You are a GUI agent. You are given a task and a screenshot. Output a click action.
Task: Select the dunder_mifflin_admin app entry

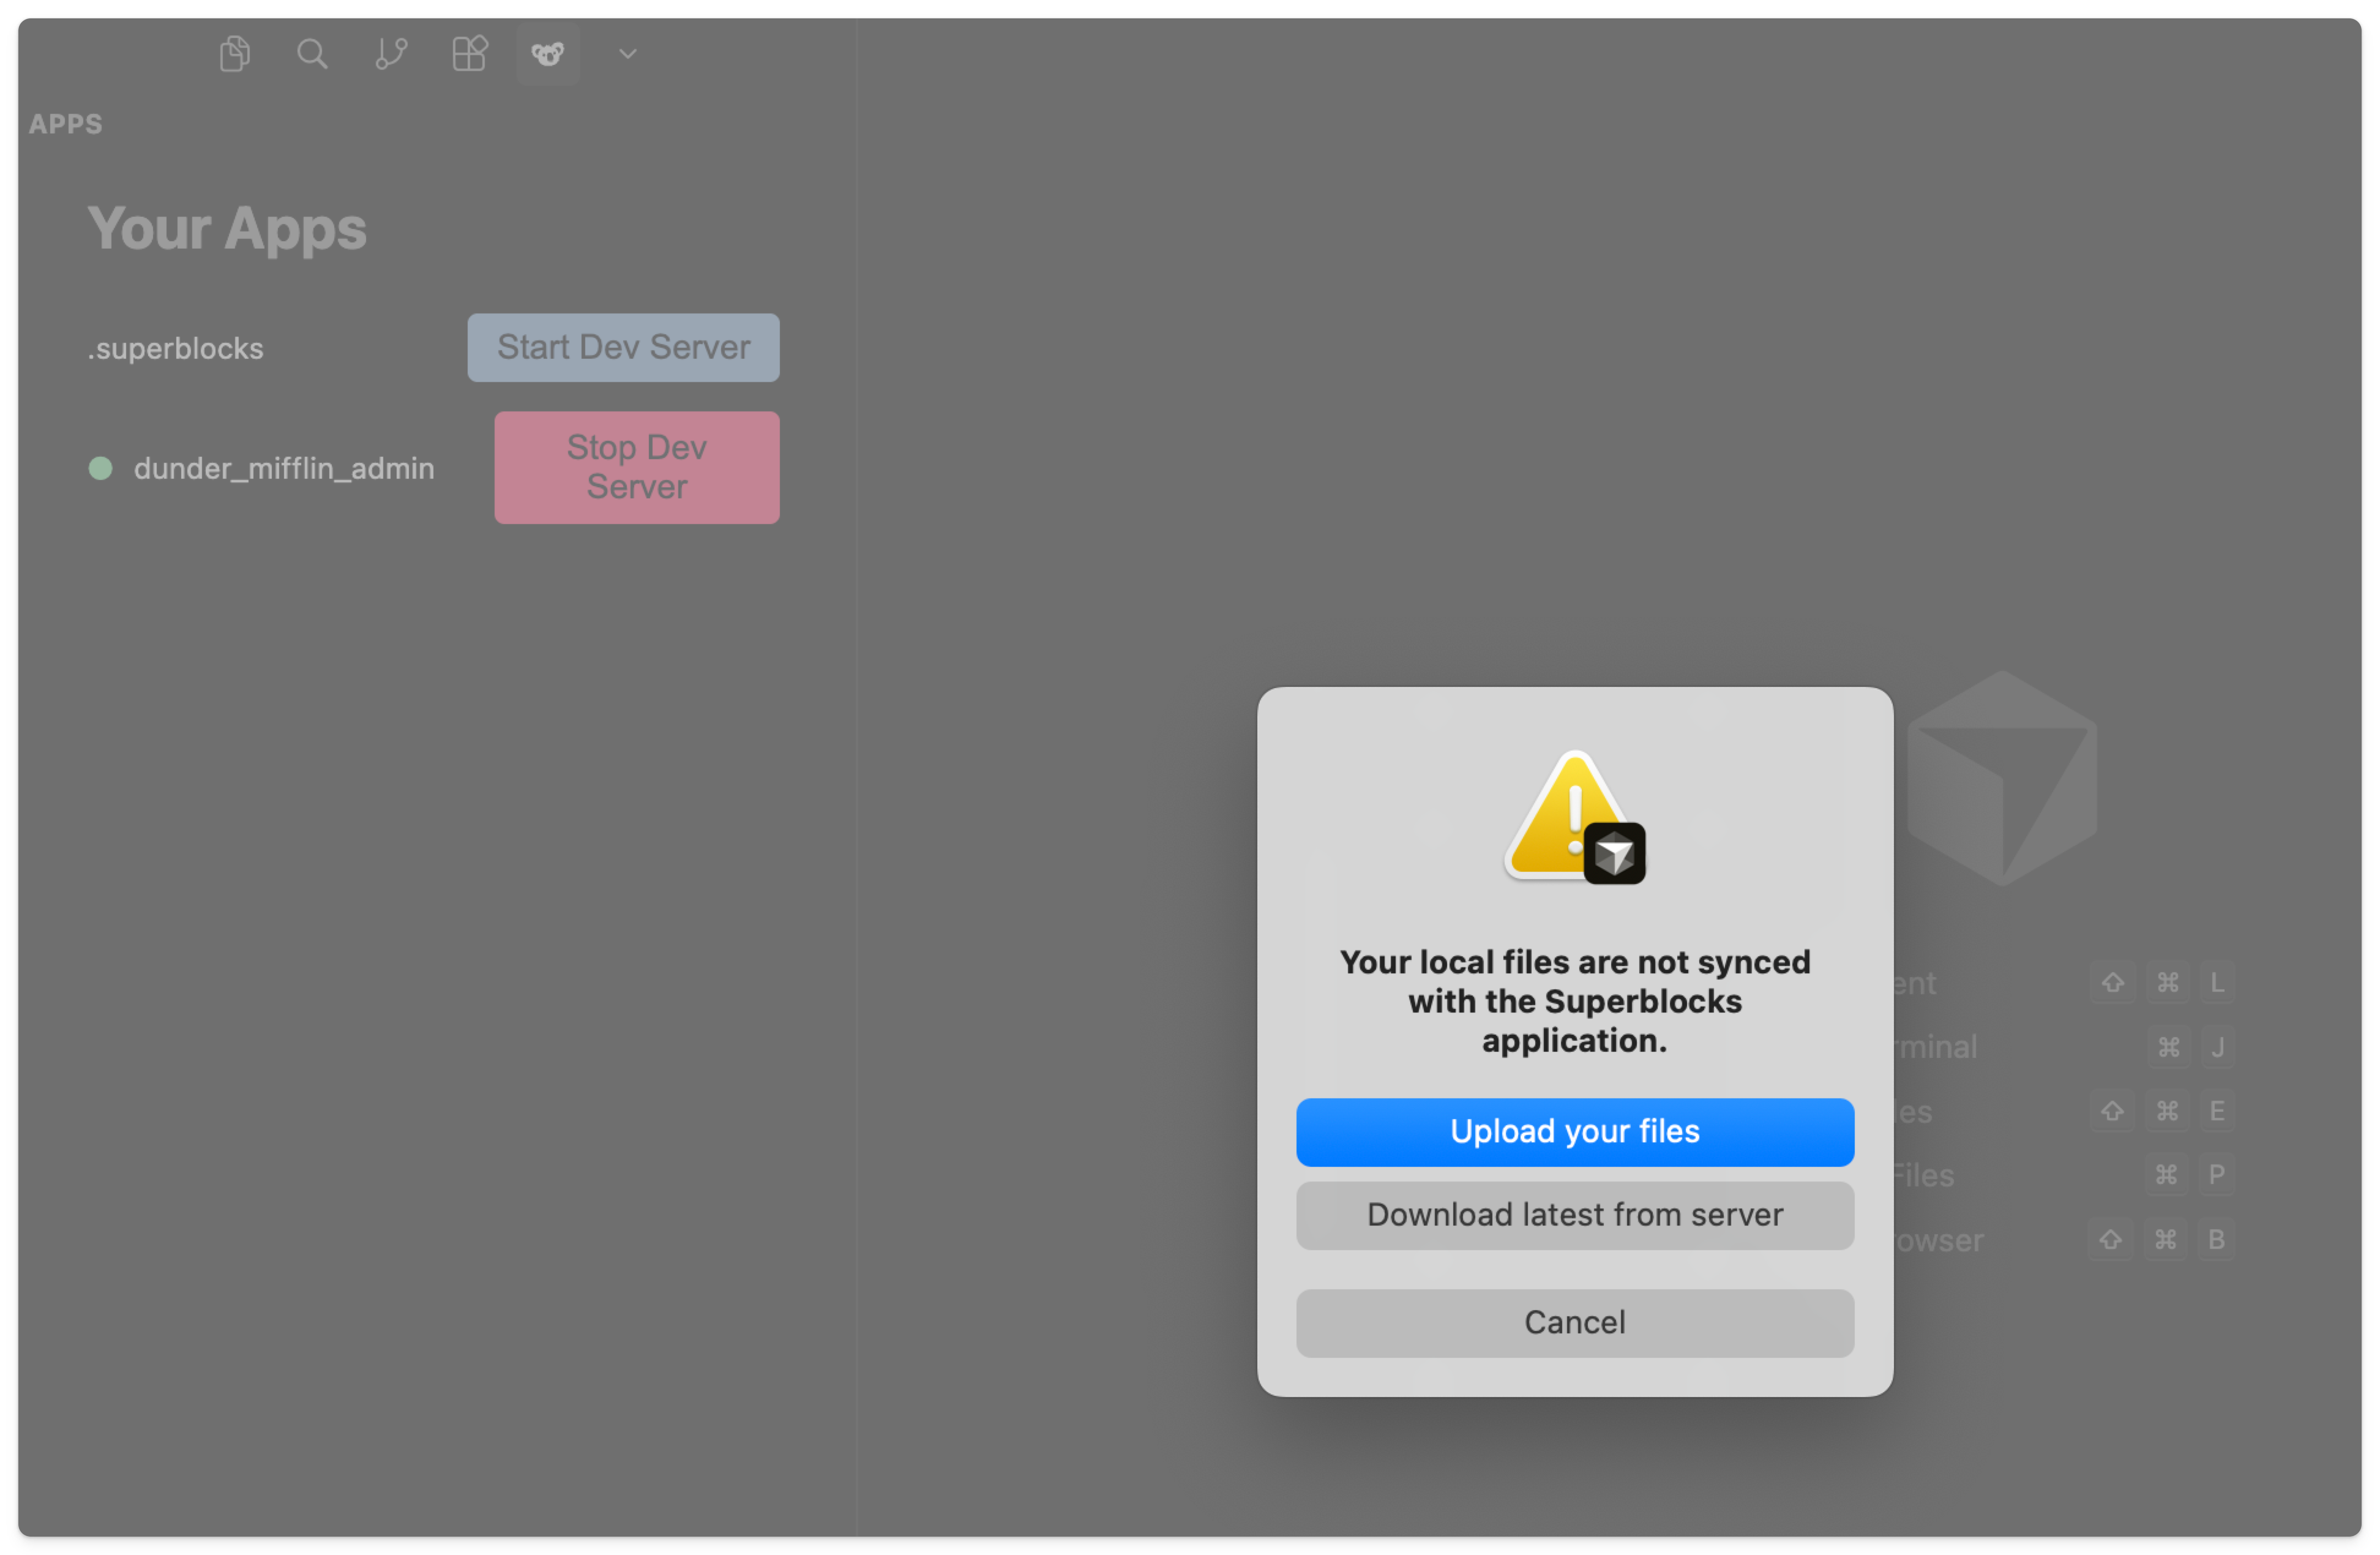coord(284,468)
